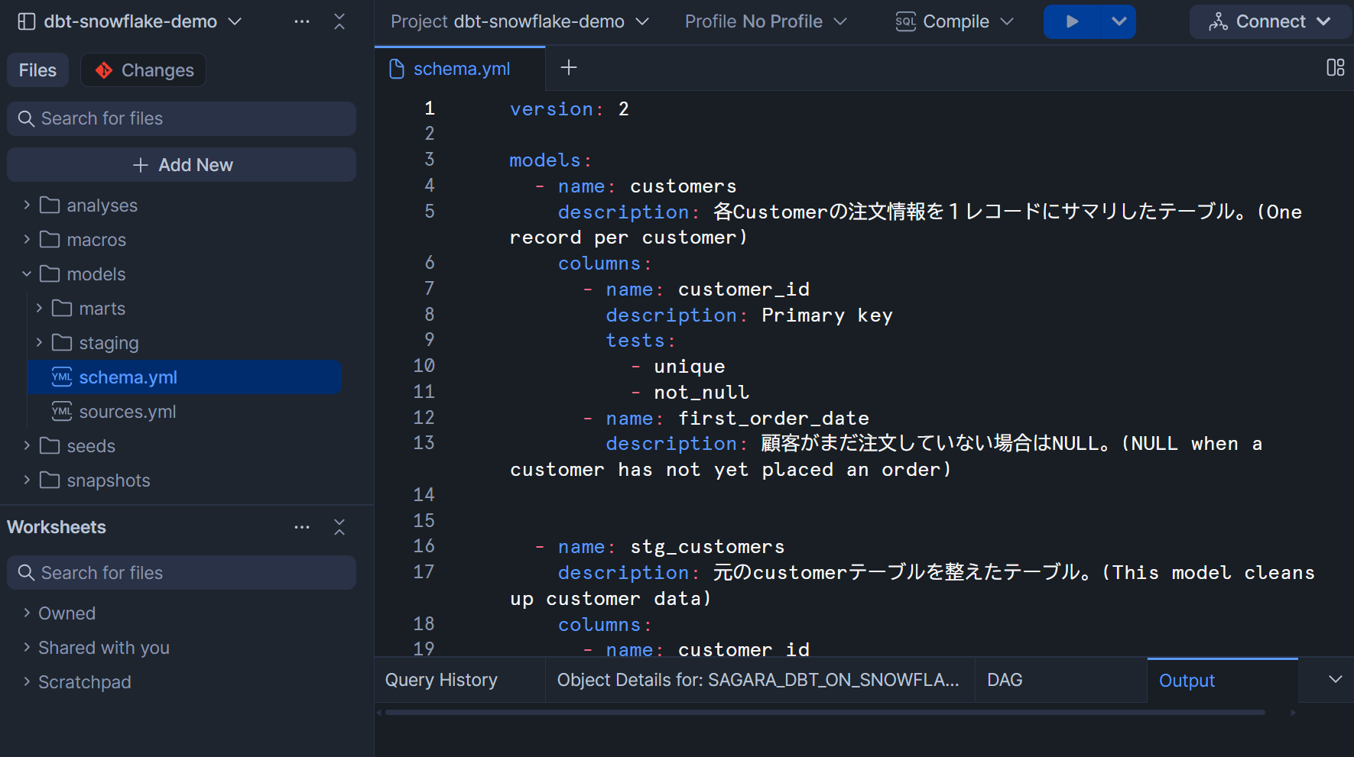Image resolution: width=1354 pixels, height=757 pixels.
Task: Select the schema.yml file in tree
Action: tap(184, 377)
